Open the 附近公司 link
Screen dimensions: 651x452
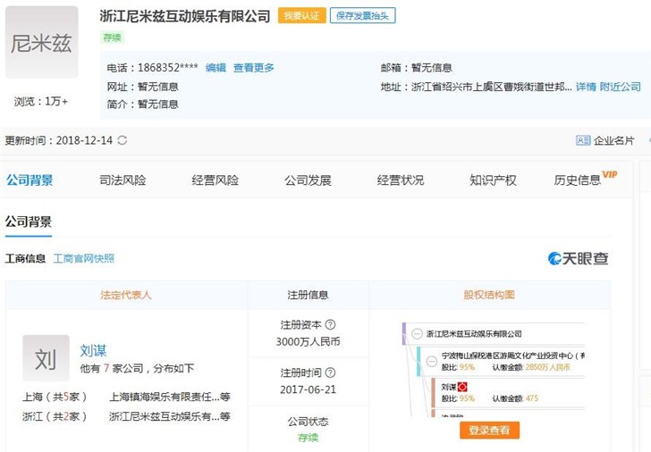point(621,87)
